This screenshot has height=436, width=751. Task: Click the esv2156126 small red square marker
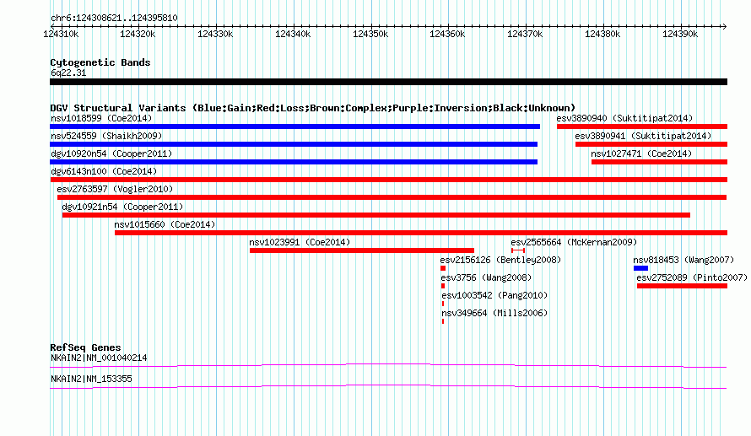[x=443, y=268]
